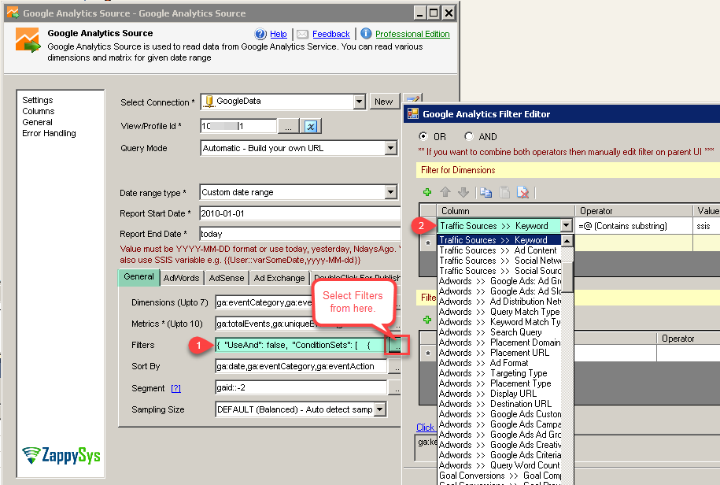Image resolution: width=720 pixels, height=485 pixels.
Task: Click the large orange chart icon in the header
Action: (27, 40)
